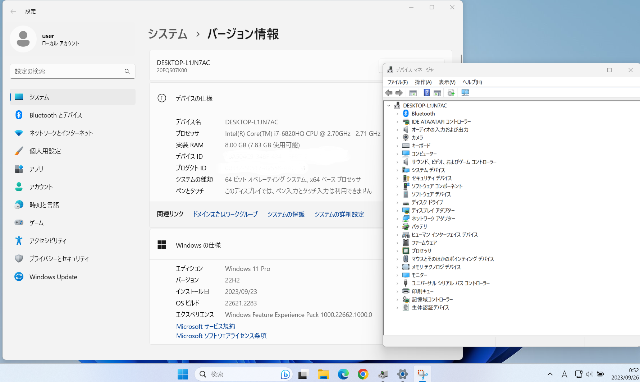Launch File Explorer from the taskbar
640x382 pixels.
tap(324, 374)
